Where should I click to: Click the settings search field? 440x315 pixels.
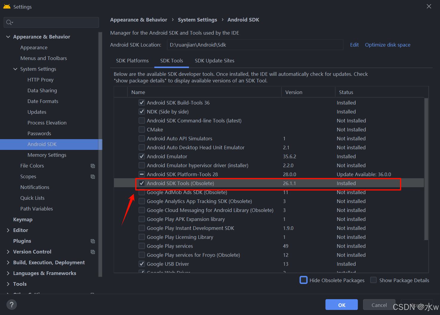coord(51,22)
